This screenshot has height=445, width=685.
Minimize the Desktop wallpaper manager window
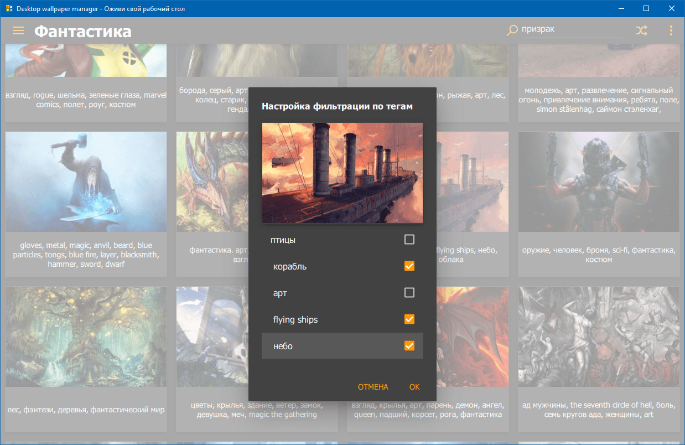coord(621,9)
